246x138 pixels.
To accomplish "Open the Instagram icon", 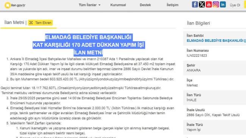I will tap(216, 5).
